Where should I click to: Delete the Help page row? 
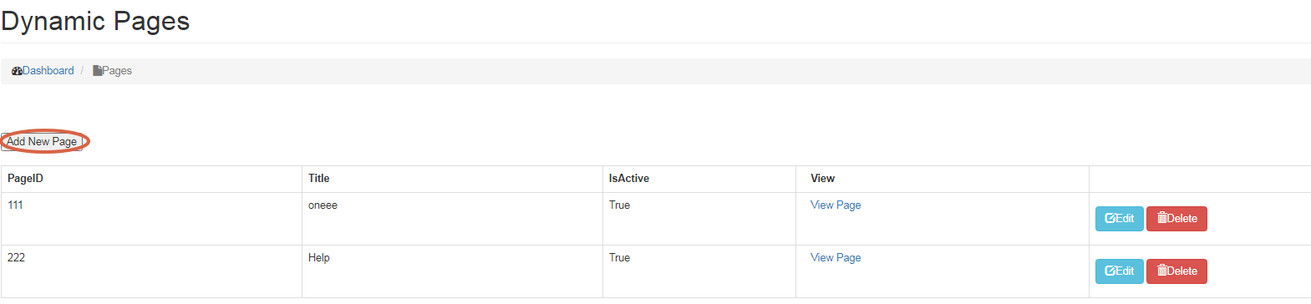click(1176, 271)
